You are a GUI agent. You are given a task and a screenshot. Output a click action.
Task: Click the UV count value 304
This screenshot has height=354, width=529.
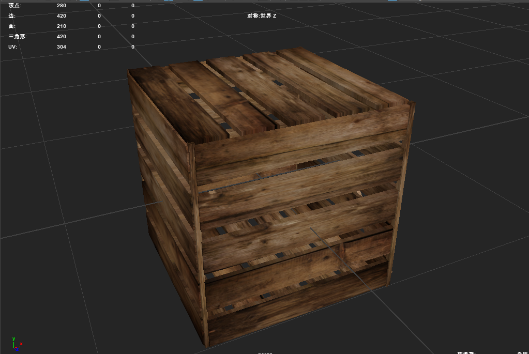(x=62, y=47)
